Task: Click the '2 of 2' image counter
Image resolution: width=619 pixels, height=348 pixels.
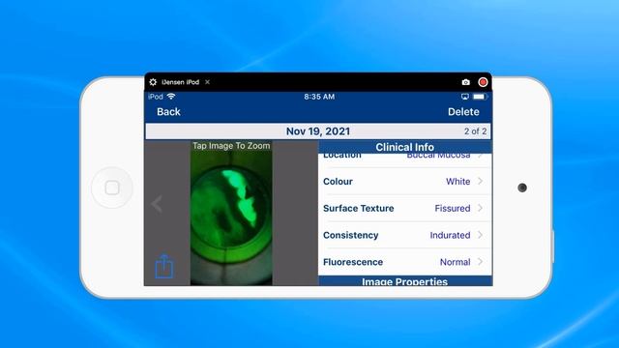Action: tap(475, 131)
